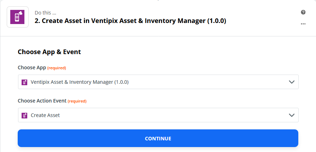Click '(1.0.0)' version in step title
The width and height of the screenshot is (316, 152).
[217, 21]
